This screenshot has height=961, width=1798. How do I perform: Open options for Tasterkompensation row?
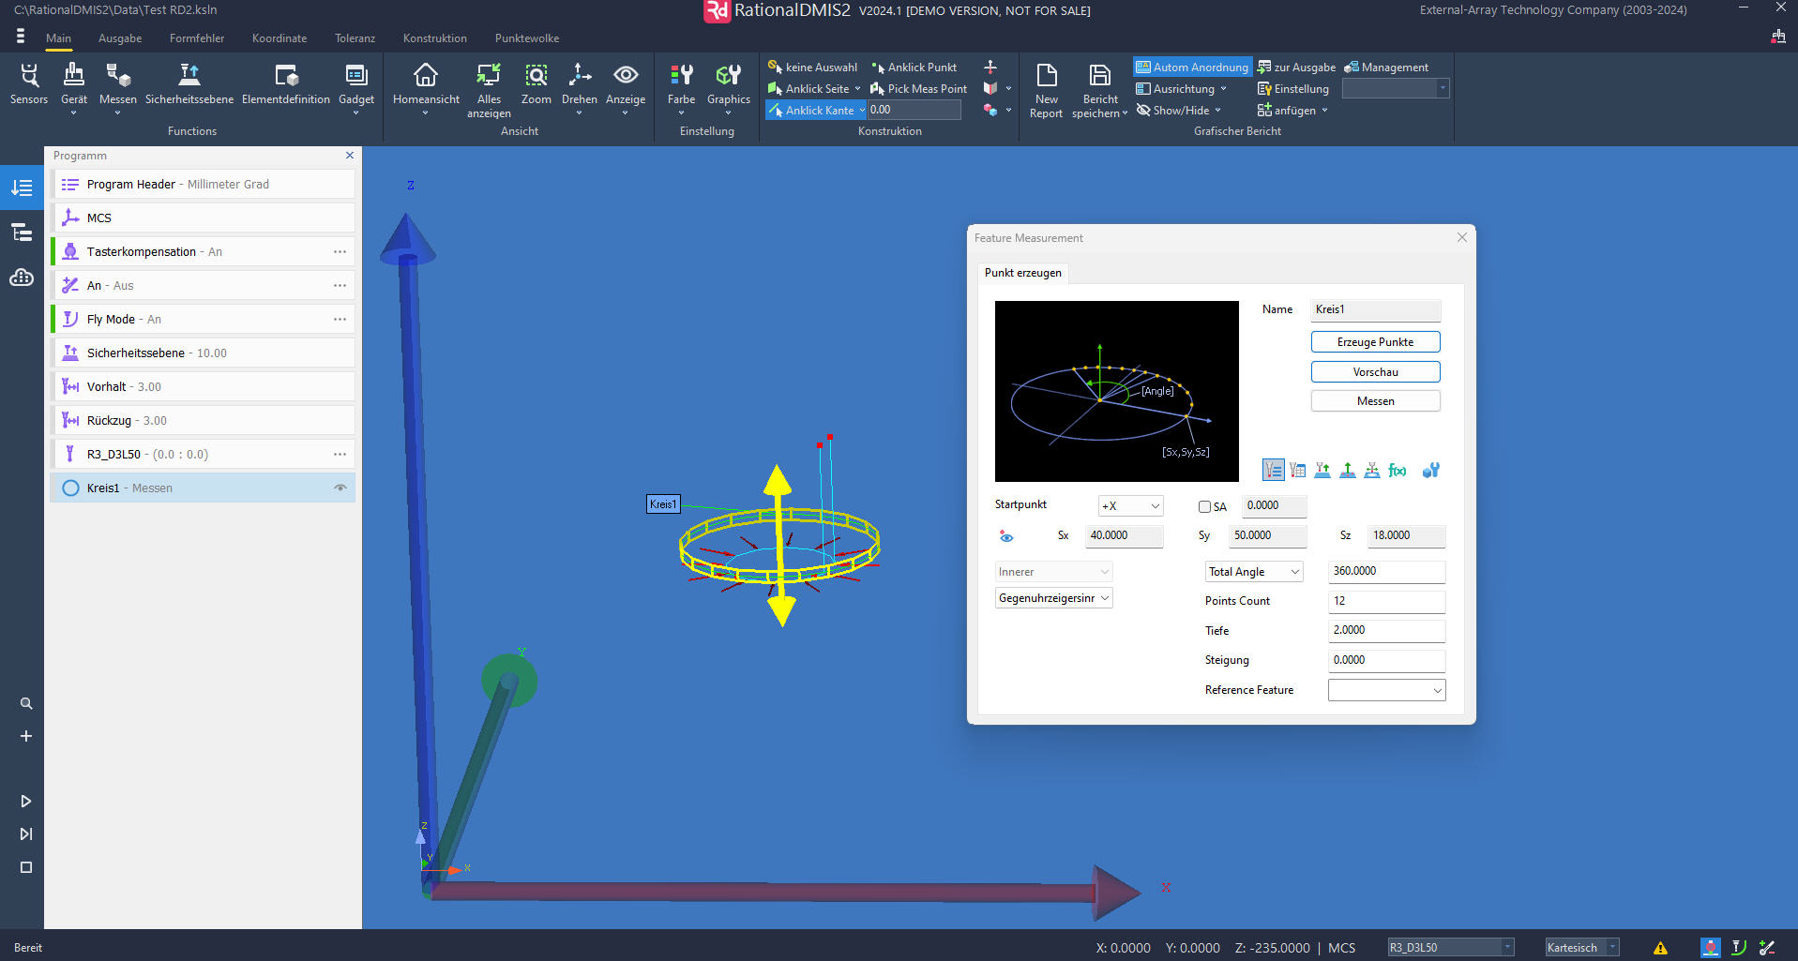click(340, 251)
